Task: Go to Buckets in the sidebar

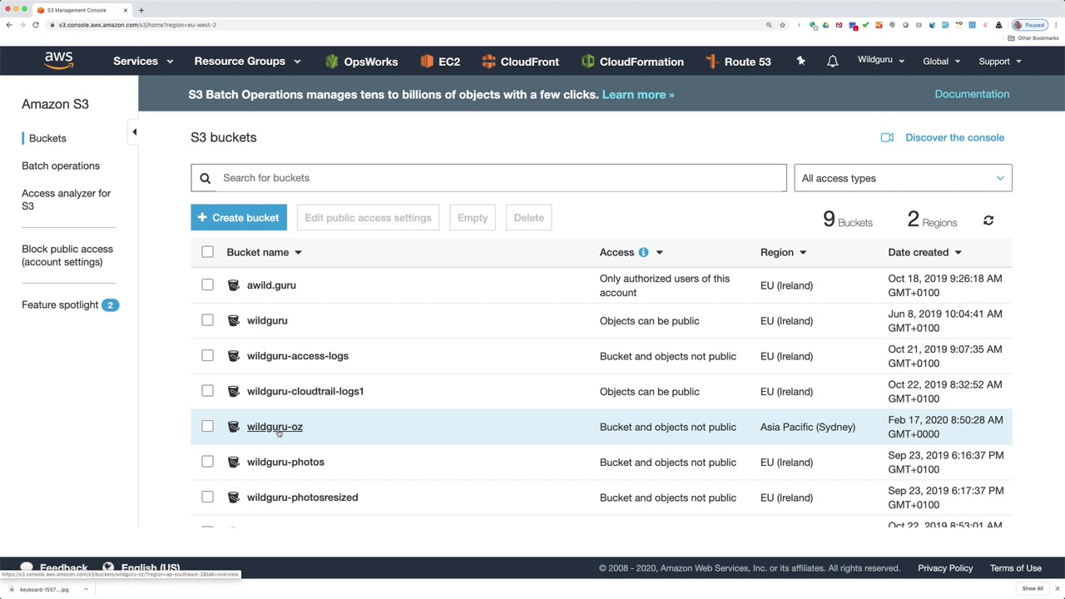Action: [x=47, y=138]
